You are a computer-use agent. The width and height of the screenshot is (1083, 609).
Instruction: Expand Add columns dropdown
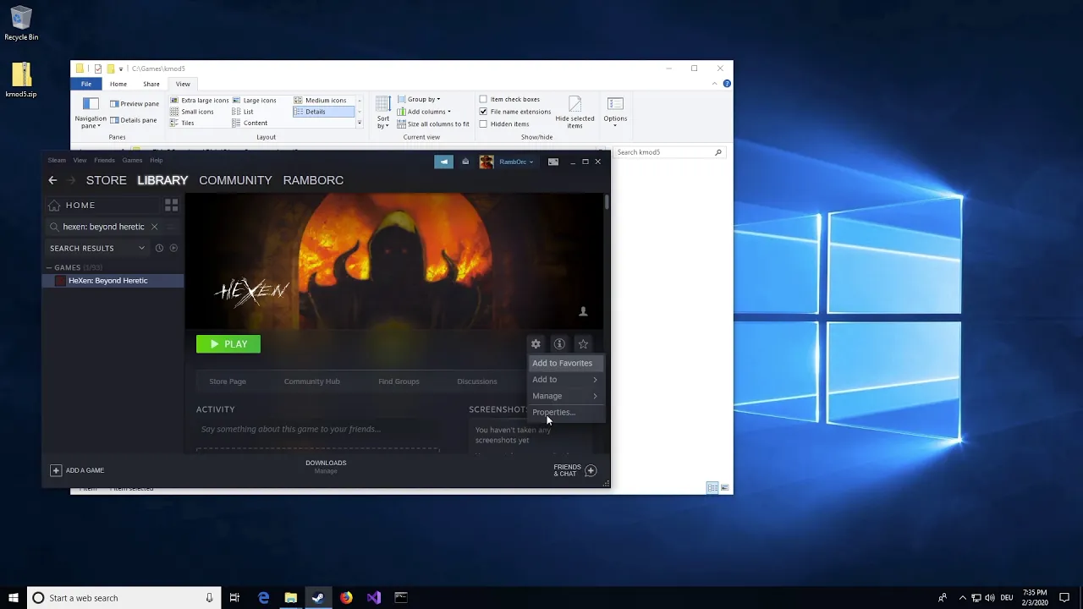click(x=424, y=112)
